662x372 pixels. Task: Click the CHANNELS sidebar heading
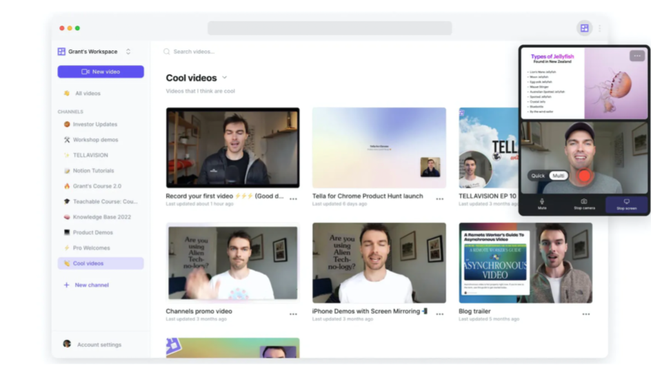click(70, 112)
